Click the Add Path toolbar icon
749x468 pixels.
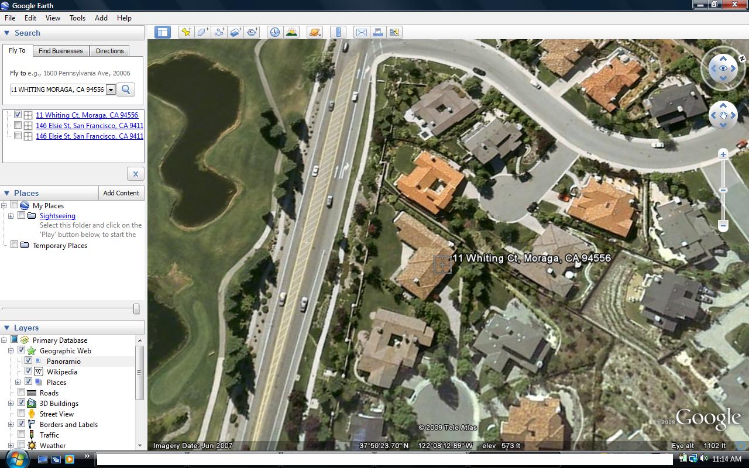click(219, 32)
